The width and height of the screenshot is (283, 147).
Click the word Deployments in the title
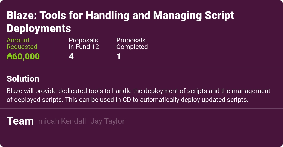[39, 28]
